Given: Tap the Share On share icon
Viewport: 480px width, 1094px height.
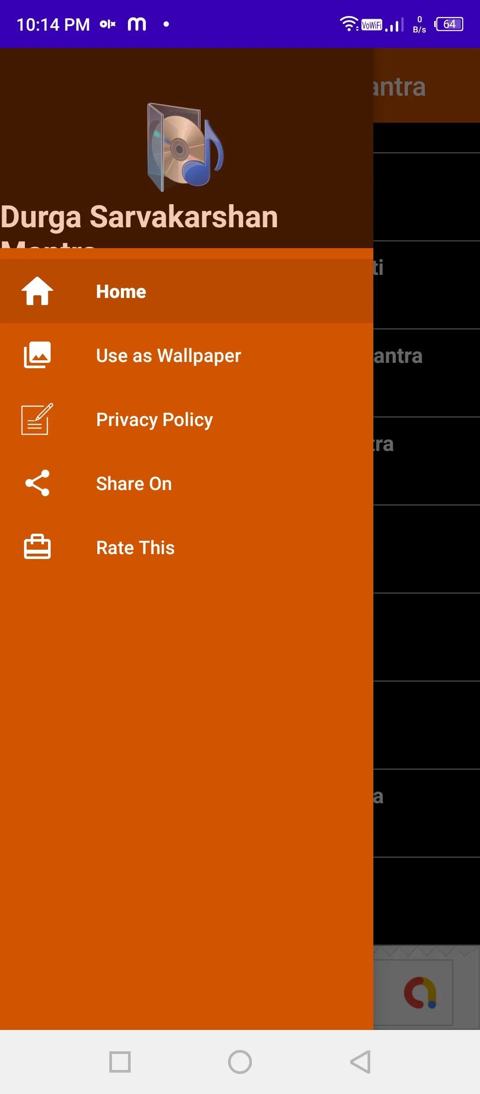Looking at the screenshot, I should [x=37, y=483].
